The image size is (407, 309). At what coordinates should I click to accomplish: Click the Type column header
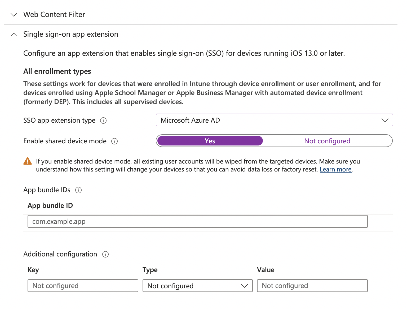[150, 270]
